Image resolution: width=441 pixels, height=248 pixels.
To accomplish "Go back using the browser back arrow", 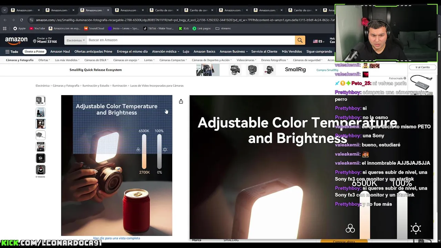I will tap(5, 20).
